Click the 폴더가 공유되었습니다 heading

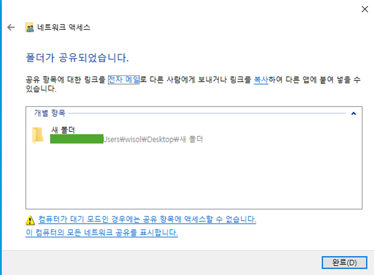pos(77,58)
